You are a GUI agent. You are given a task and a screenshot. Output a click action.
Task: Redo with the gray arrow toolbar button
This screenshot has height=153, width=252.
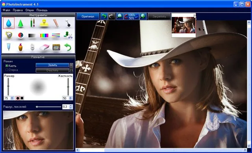tap(111, 17)
